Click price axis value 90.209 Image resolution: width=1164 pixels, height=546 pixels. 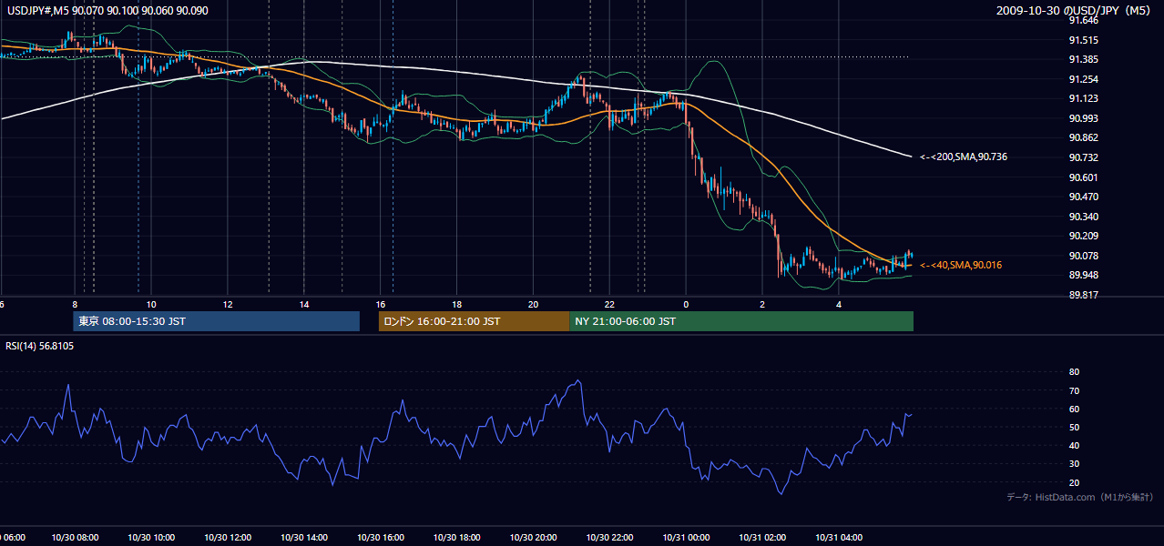tap(1083, 237)
